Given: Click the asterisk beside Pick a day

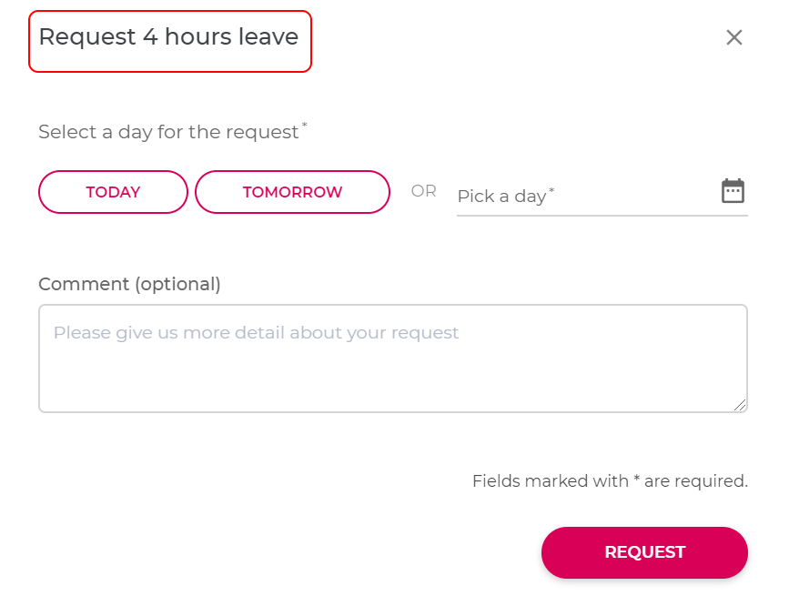Looking at the screenshot, I should tap(551, 190).
